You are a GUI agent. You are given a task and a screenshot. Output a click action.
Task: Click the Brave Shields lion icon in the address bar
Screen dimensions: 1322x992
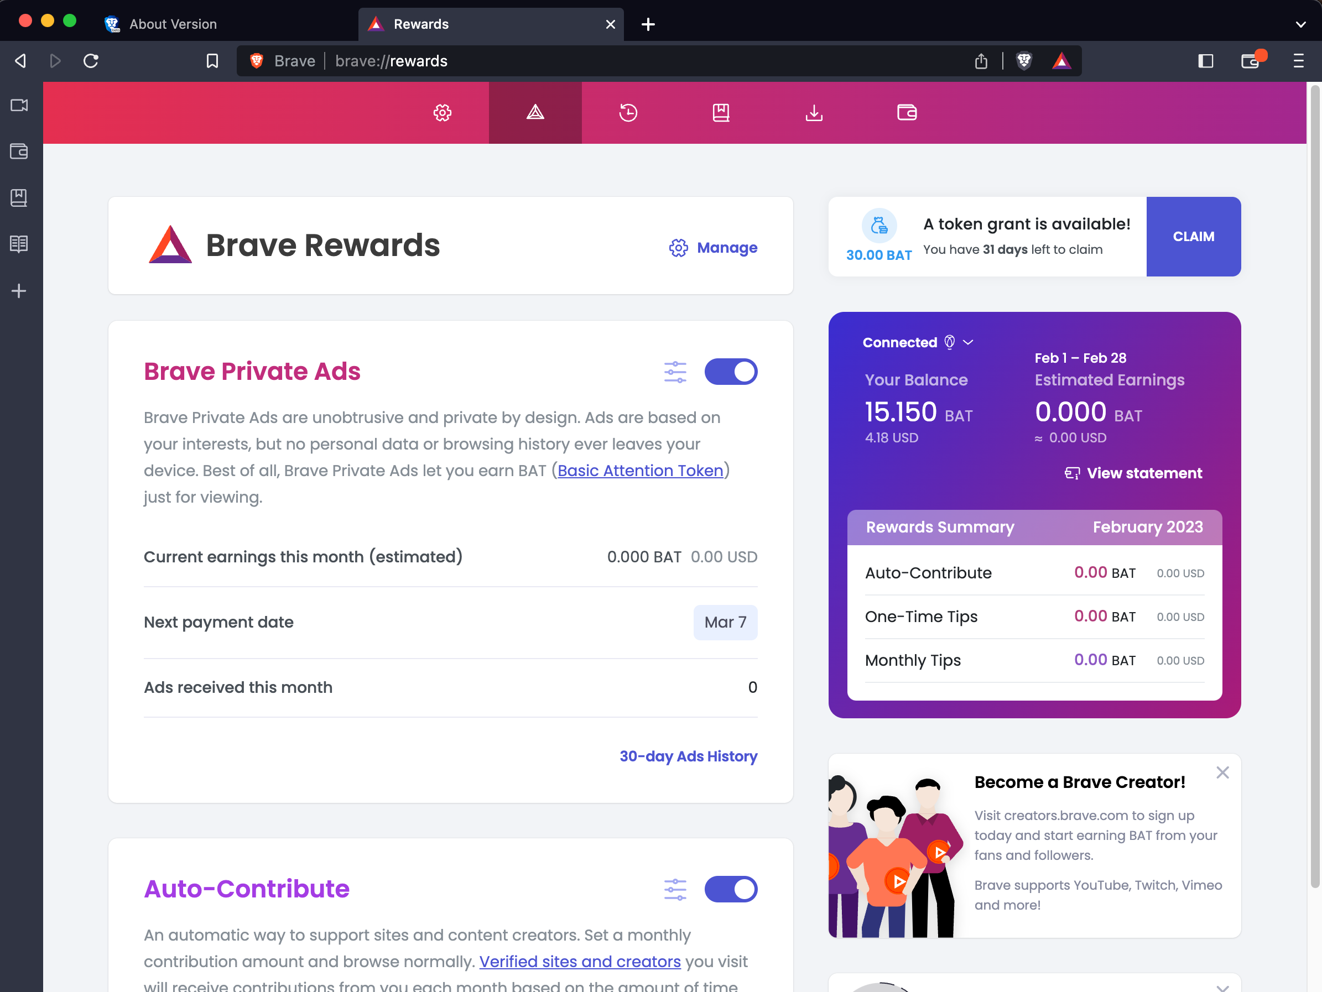click(x=1024, y=60)
